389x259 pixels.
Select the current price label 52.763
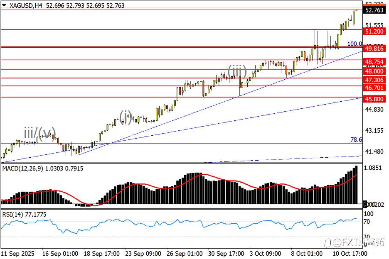(x=374, y=10)
